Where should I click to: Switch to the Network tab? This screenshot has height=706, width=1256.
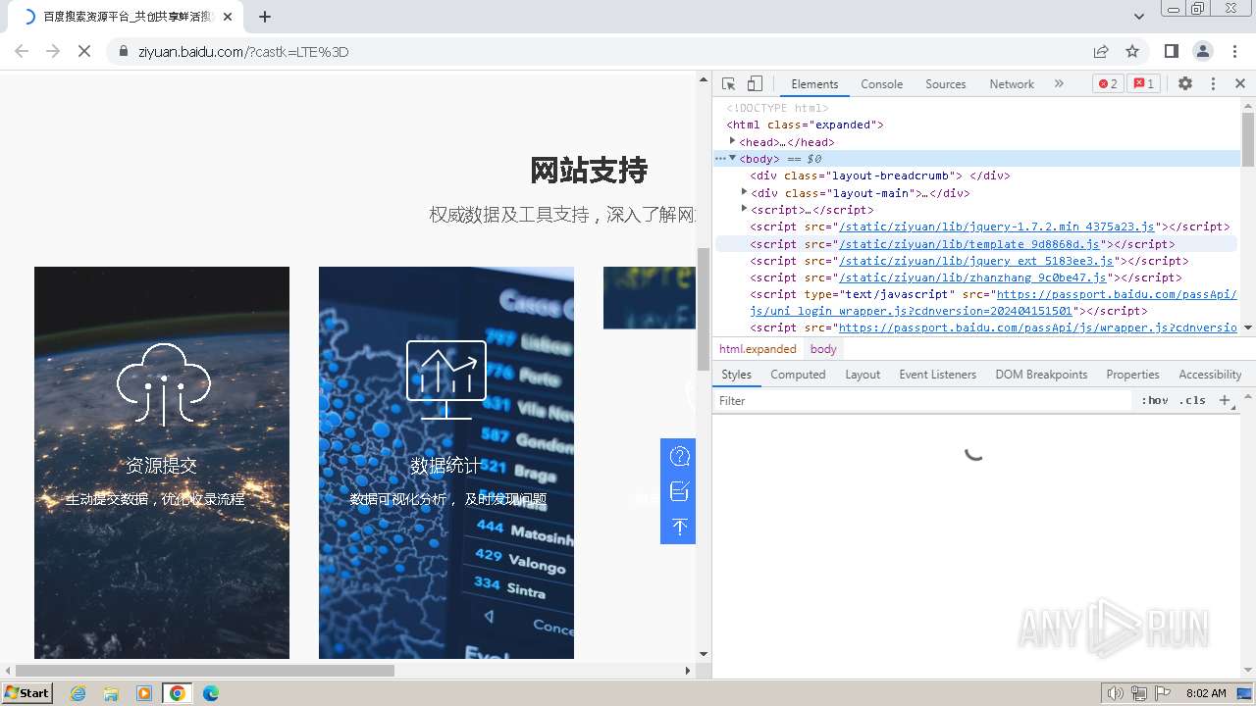coord(1012,84)
